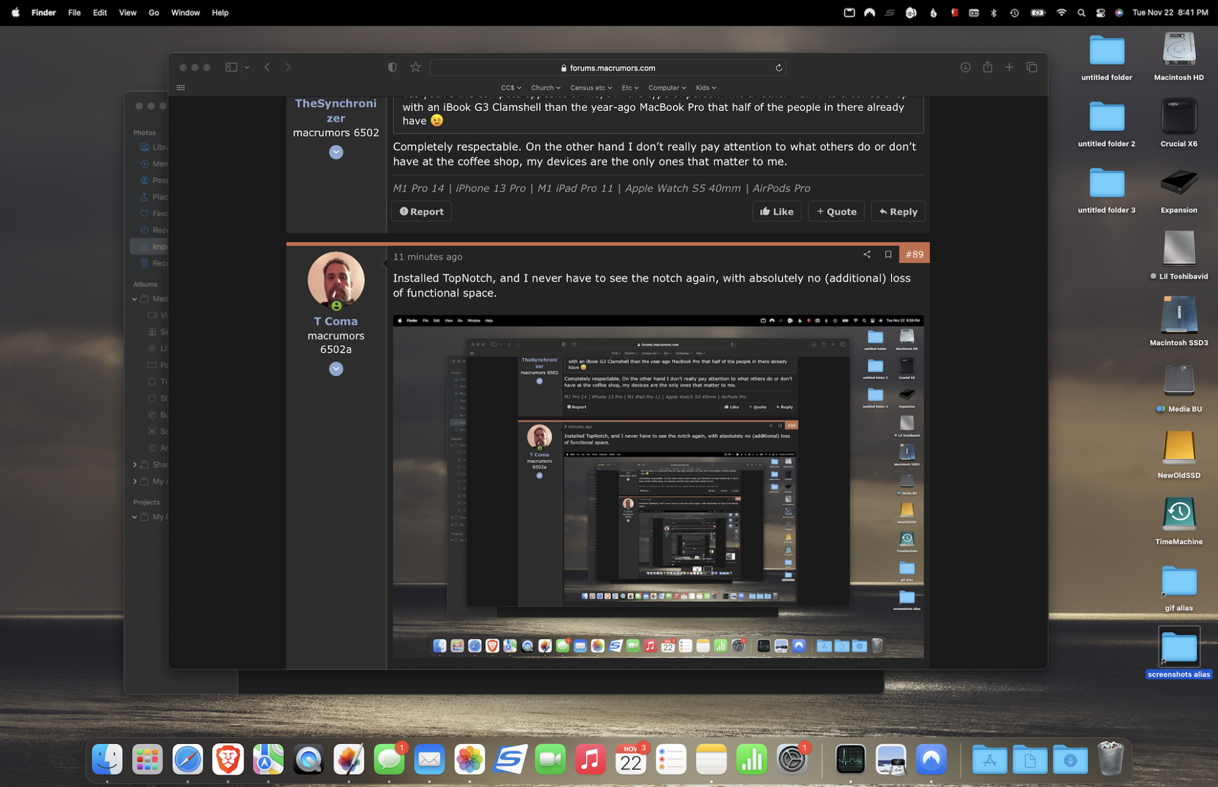Open Safari downloads icon
Viewport: 1218px width, 787px height.
click(x=965, y=68)
